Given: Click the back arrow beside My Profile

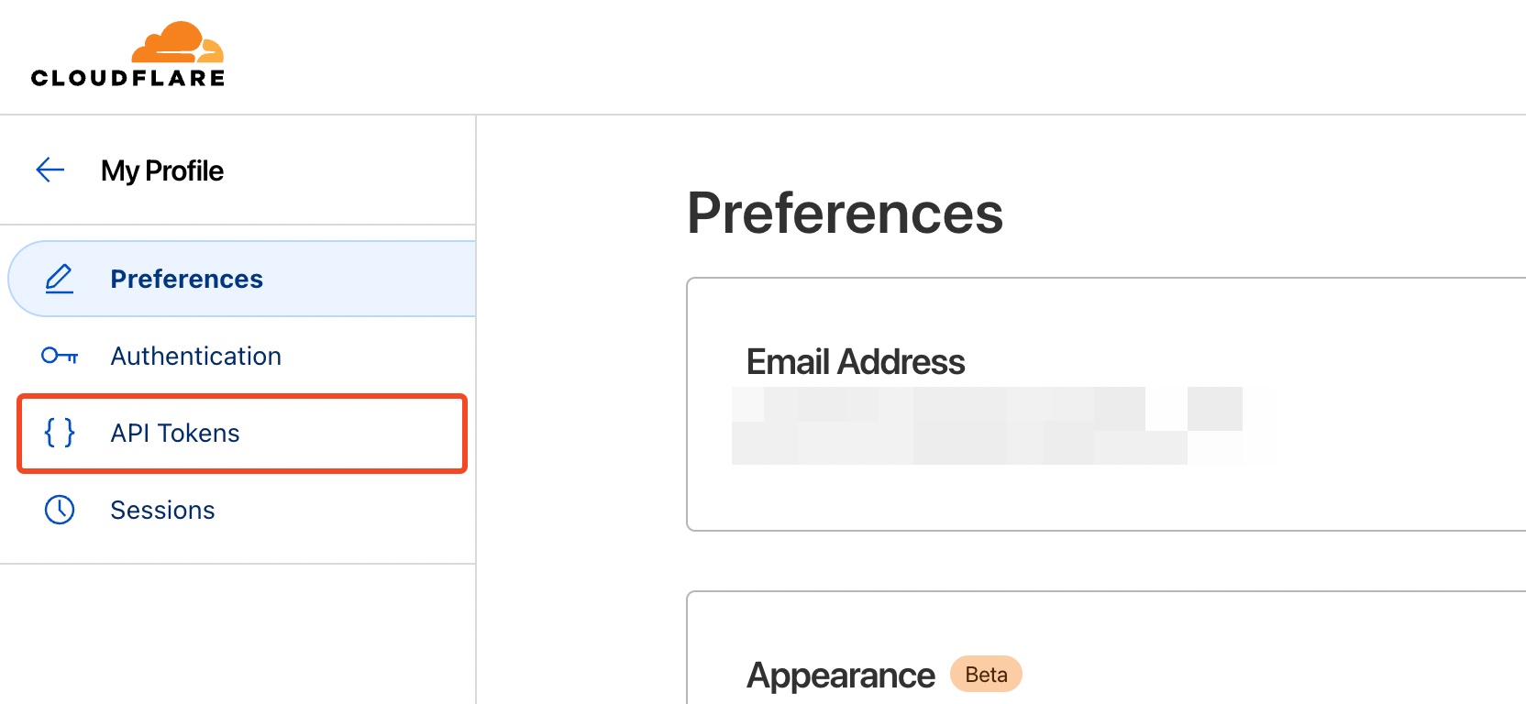Looking at the screenshot, I should pyautogui.click(x=50, y=170).
